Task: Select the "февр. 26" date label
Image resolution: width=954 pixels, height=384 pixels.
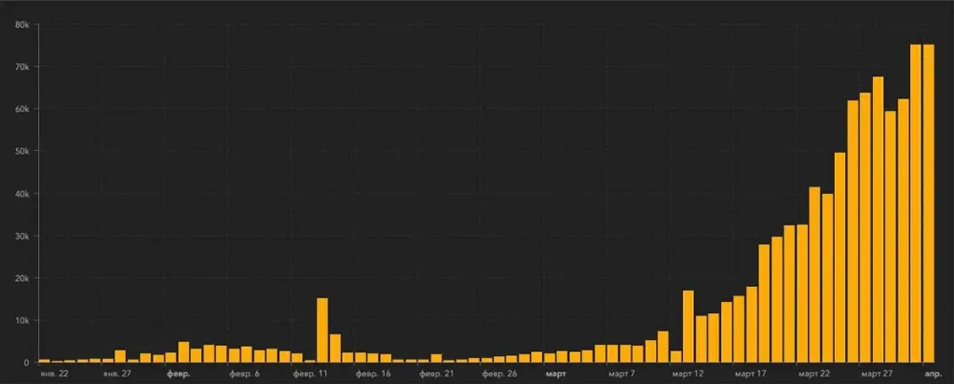Action: (x=499, y=374)
